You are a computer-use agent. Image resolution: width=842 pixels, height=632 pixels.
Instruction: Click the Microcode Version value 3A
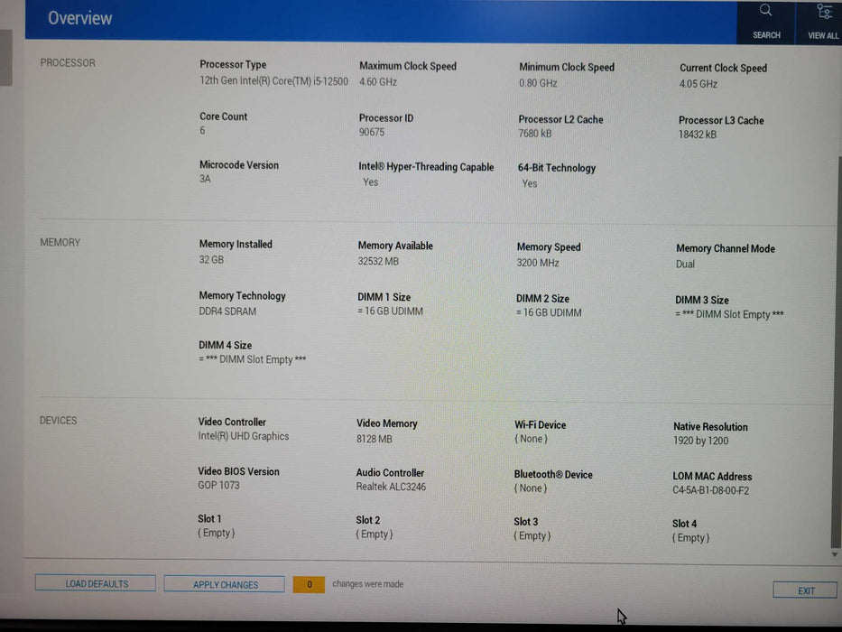pos(205,179)
